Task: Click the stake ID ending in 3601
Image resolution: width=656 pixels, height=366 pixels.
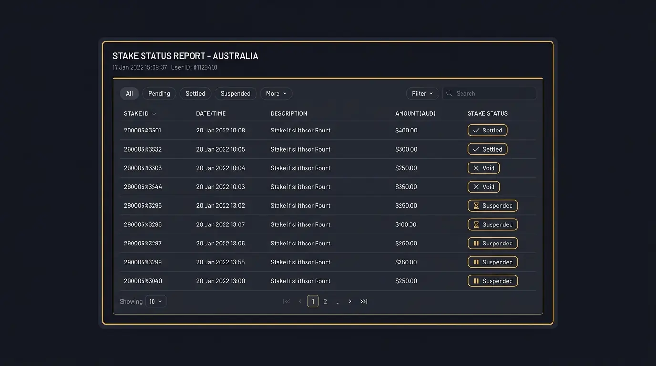Action: coord(143,130)
